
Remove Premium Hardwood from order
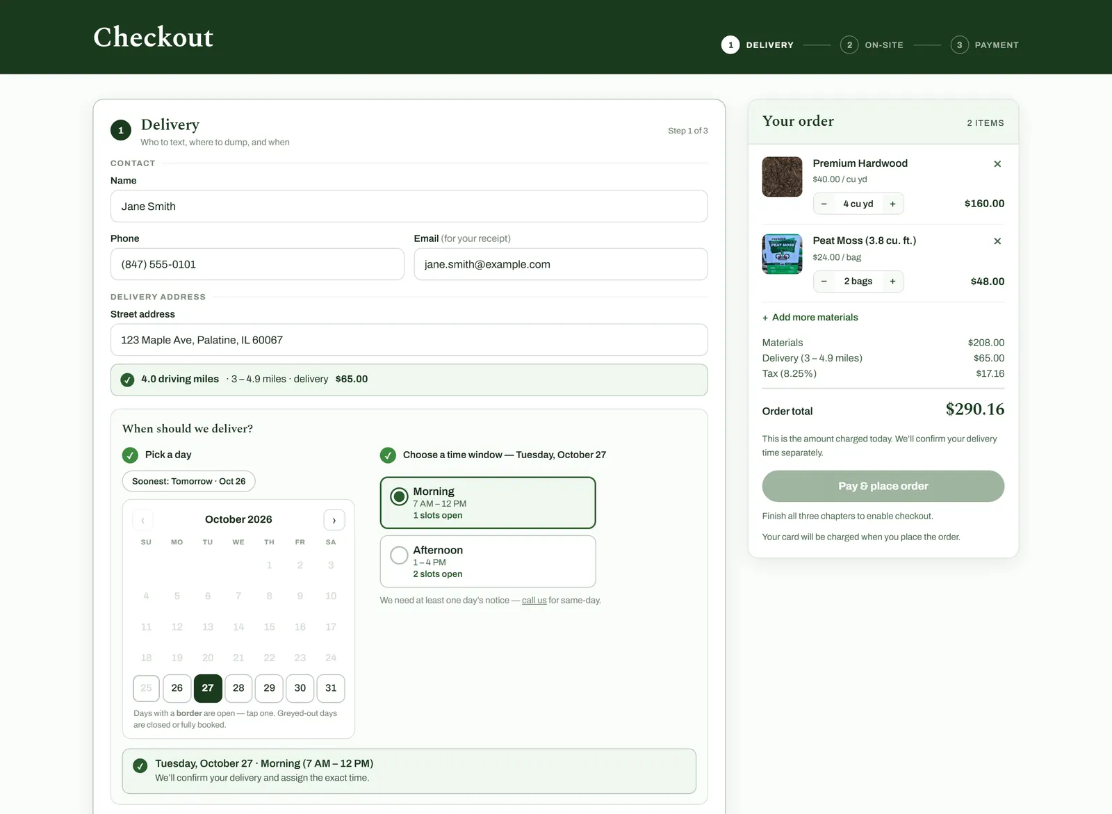coord(997,164)
